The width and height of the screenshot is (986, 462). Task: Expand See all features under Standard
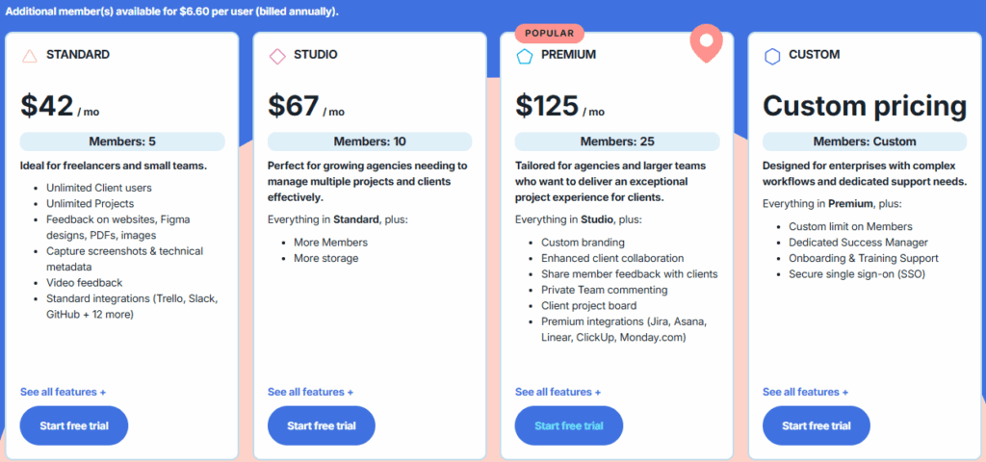[64, 392]
